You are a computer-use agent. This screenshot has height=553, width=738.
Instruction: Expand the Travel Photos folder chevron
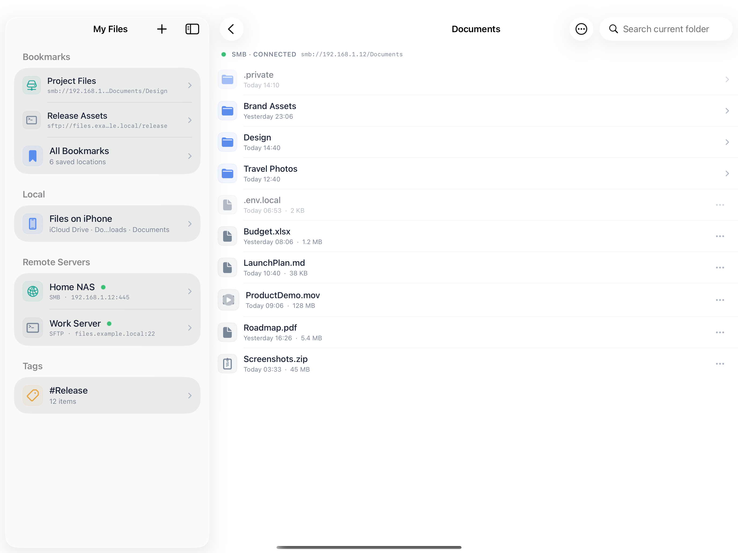point(727,173)
